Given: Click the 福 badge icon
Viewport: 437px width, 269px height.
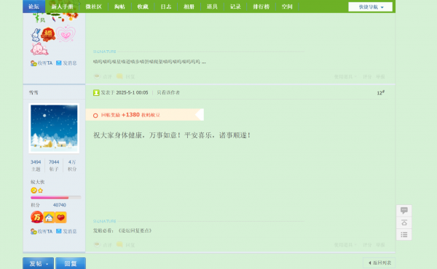Looking at the screenshot, I should [x=48, y=34].
